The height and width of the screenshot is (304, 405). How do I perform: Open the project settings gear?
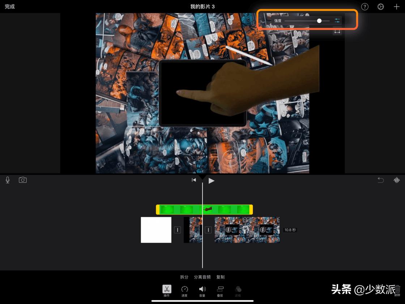[380, 7]
